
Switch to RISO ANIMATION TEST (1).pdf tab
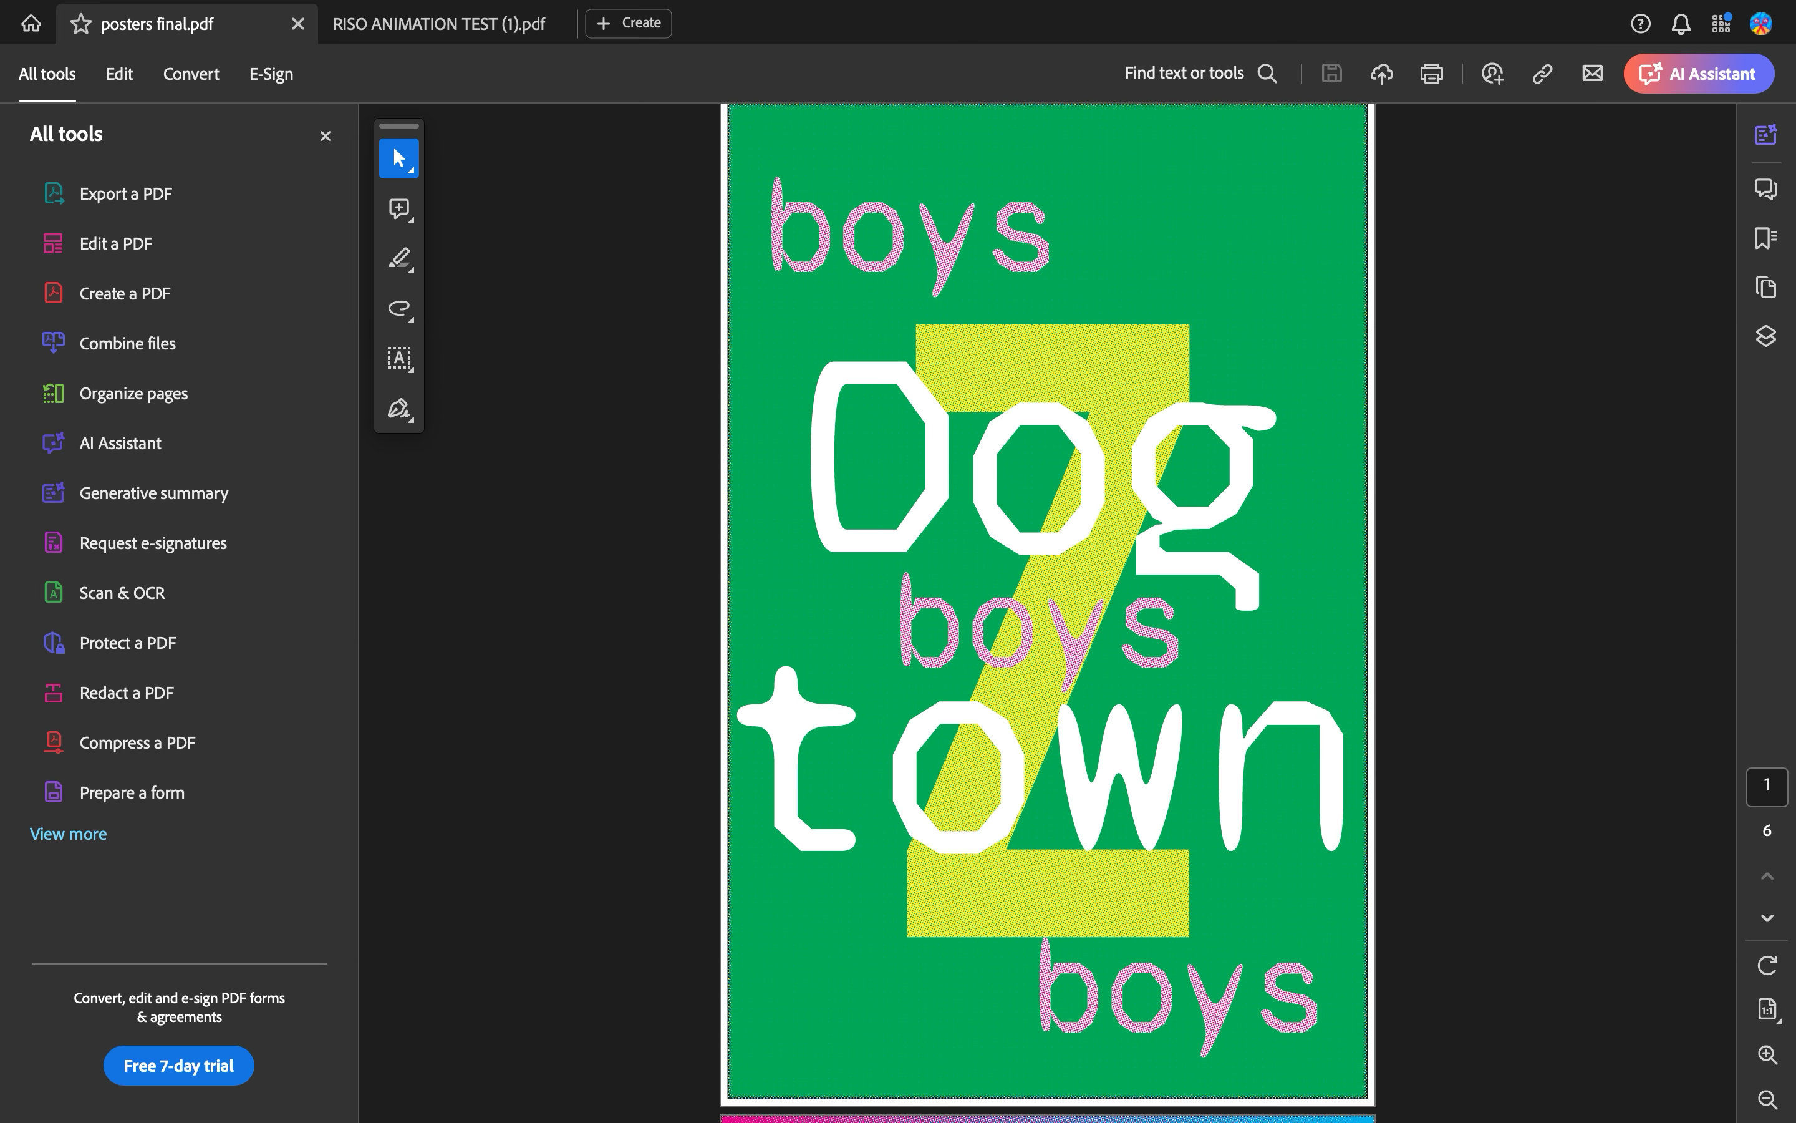(x=438, y=24)
